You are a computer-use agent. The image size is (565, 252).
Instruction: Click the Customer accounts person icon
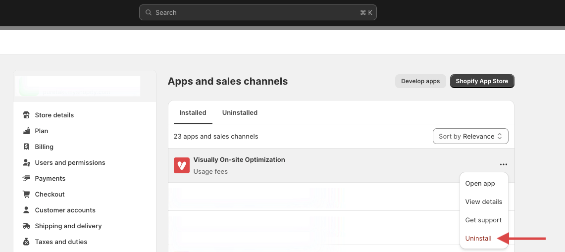coord(26,210)
